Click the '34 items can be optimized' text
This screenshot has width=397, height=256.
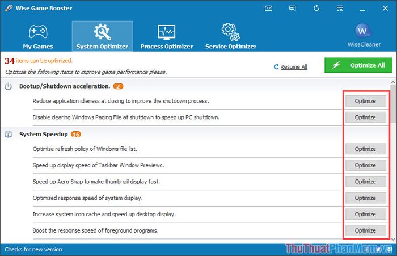(x=39, y=61)
